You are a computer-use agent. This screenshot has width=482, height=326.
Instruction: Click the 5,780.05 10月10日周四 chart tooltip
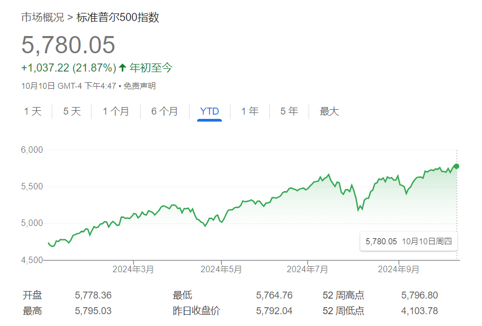[x=409, y=242]
